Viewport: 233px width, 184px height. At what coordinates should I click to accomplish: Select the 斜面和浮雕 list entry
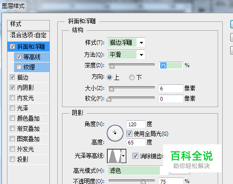[28, 47]
